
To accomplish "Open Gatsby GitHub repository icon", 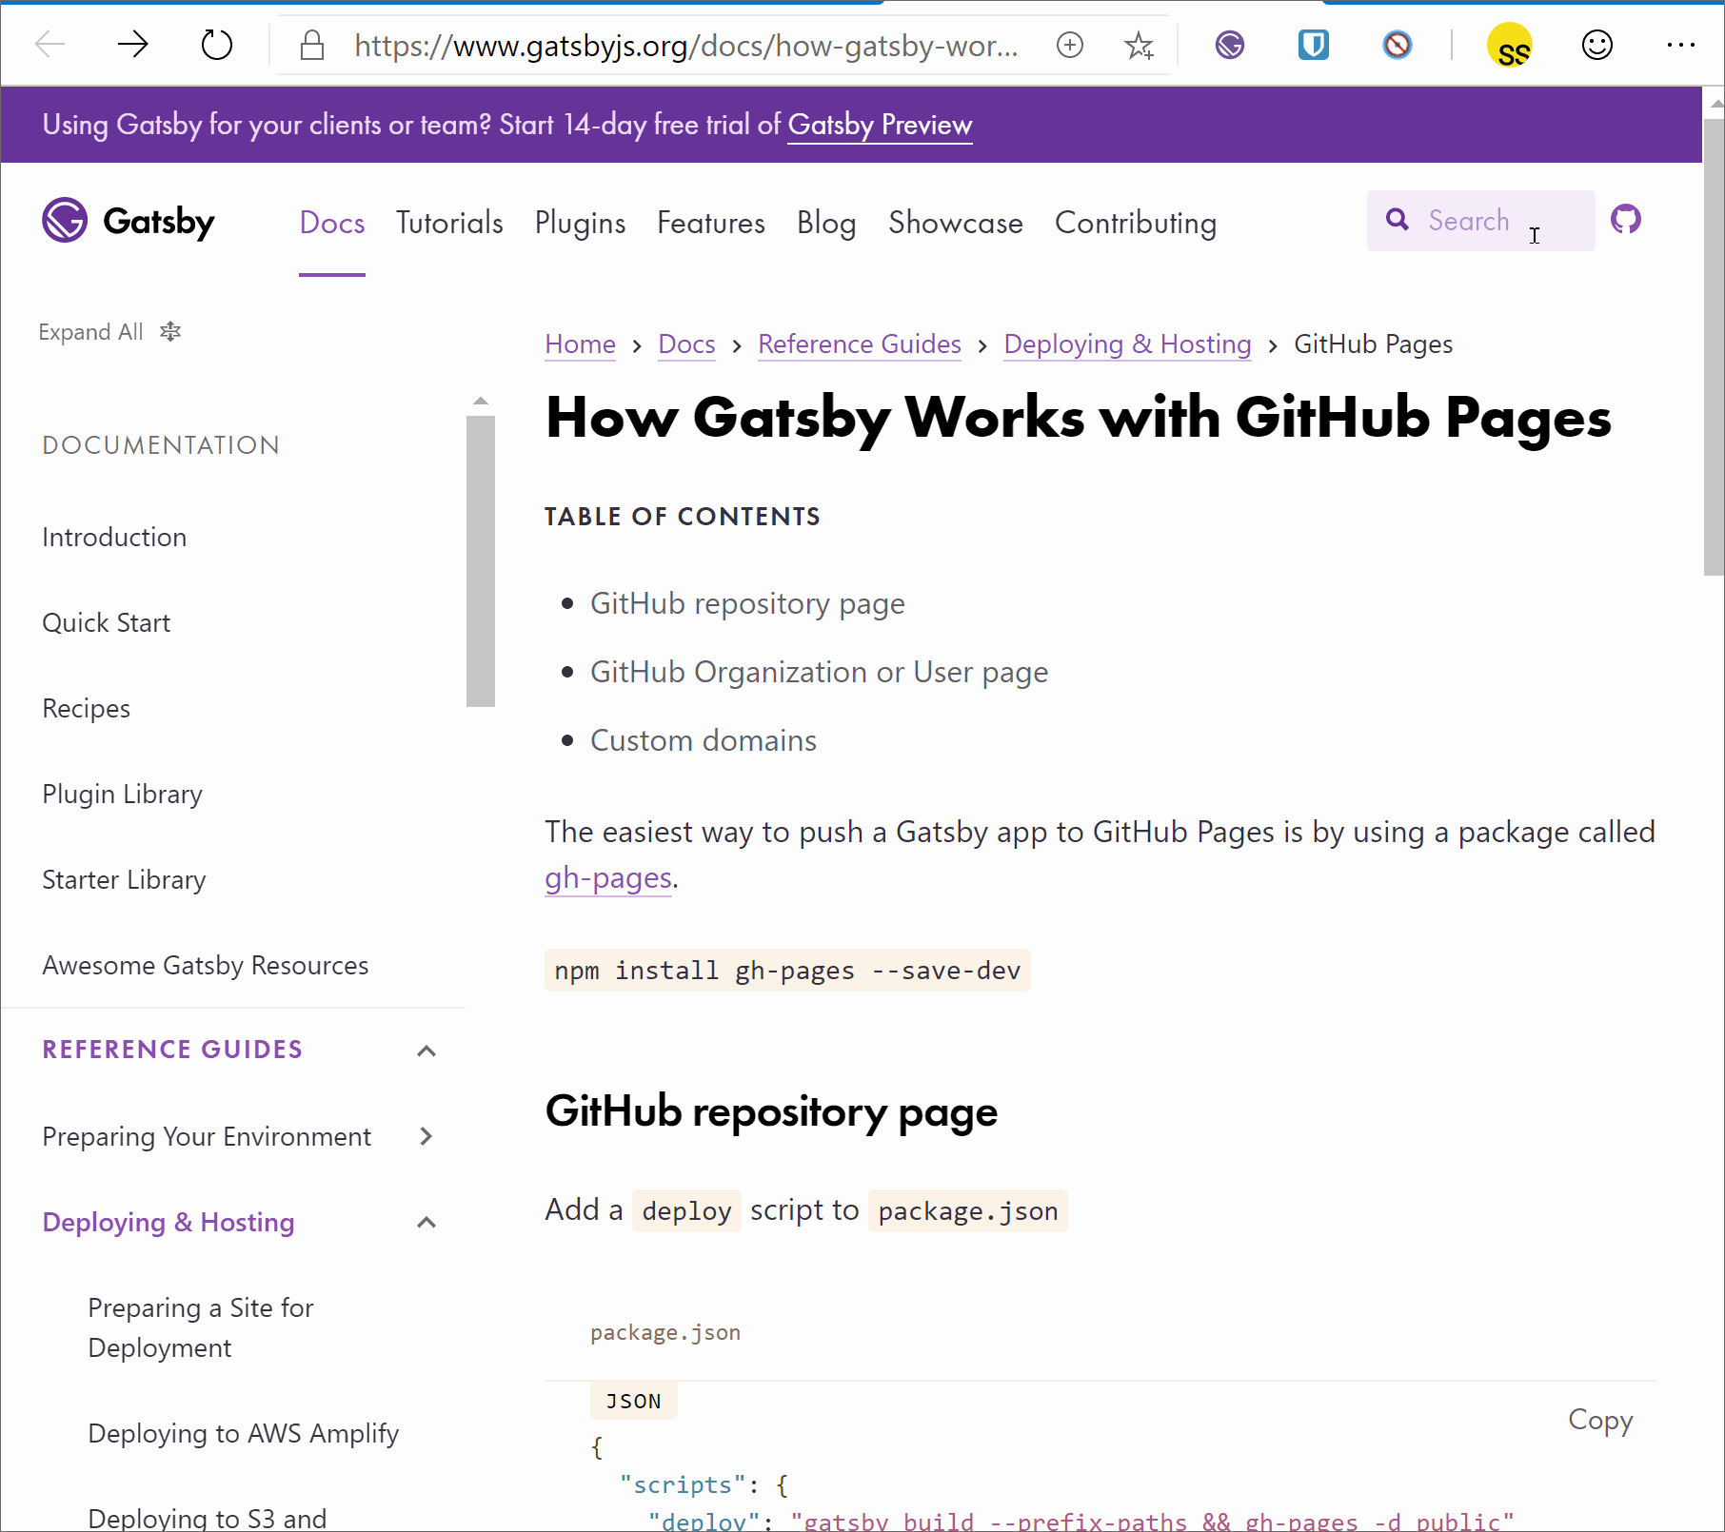I will click(1626, 220).
